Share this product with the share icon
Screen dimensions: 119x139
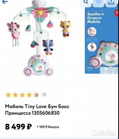(x=111, y=3)
